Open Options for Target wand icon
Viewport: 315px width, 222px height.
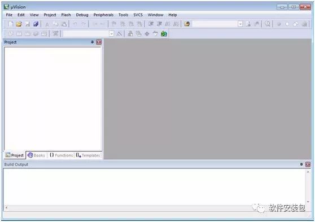click(119, 34)
